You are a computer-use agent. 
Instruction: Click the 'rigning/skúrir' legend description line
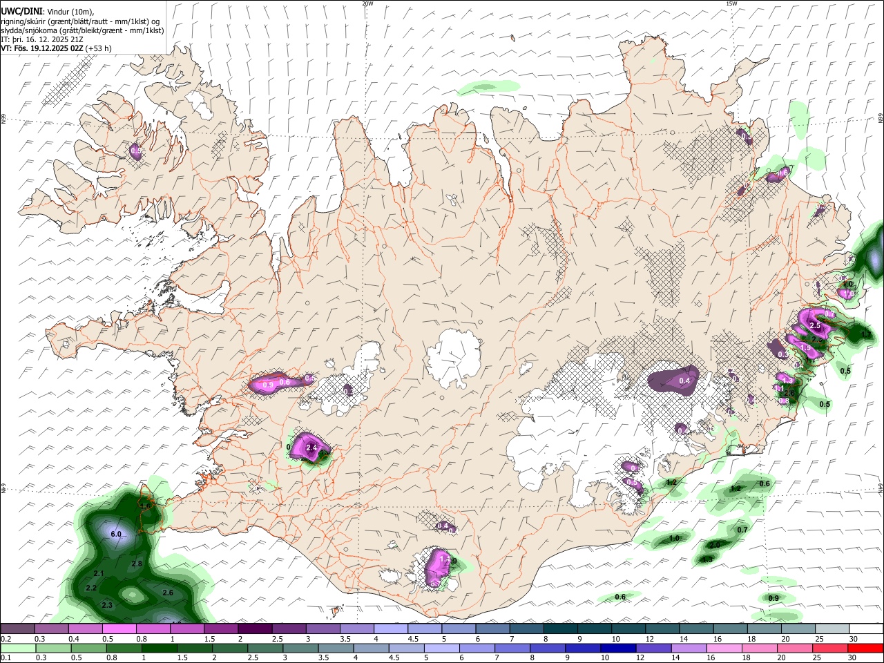point(81,21)
